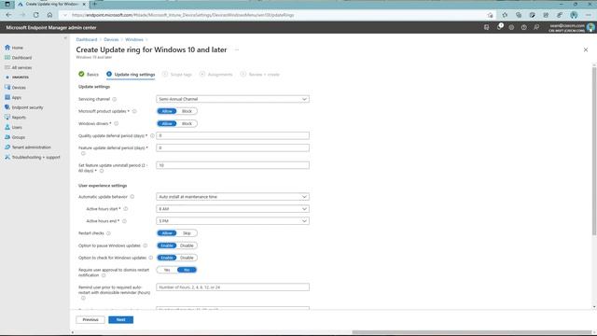Open the Active hours end dropdown

tap(232, 221)
